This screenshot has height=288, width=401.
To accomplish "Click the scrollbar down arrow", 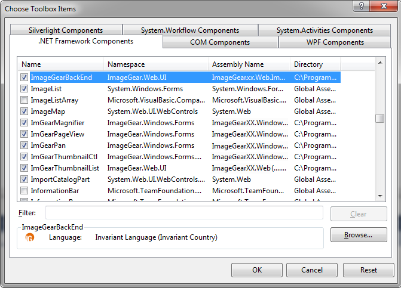I will [380, 196].
